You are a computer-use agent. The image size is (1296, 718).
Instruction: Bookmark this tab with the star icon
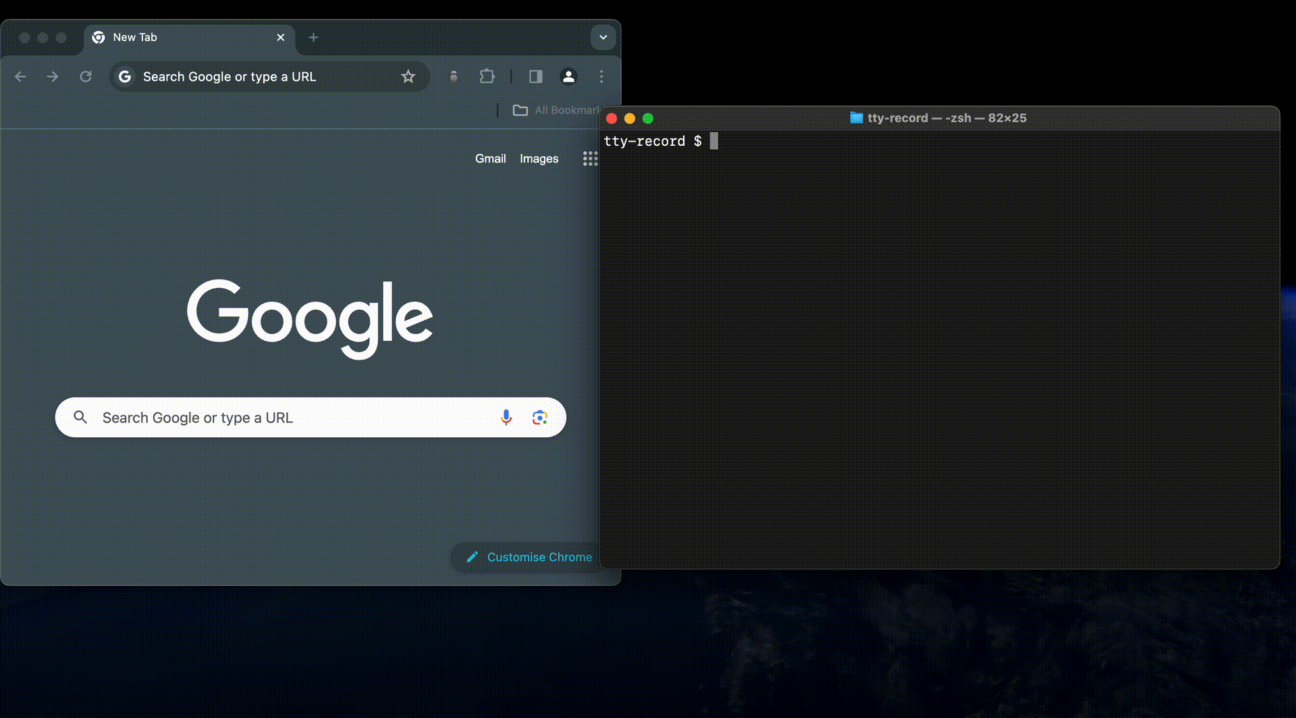tap(408, 77)
